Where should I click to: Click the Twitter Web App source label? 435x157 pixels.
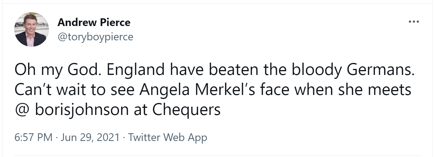click(x=167, y=138)
